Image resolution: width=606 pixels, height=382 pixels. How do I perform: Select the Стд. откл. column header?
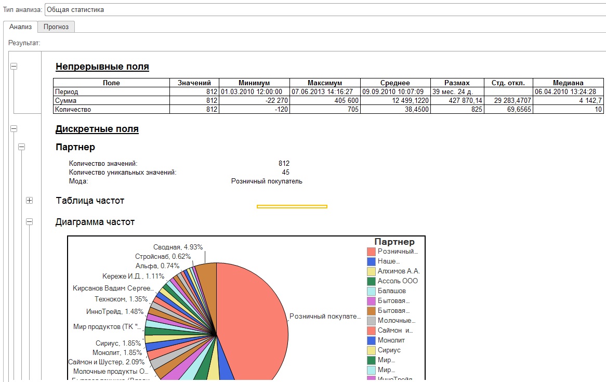pyautogui.click(x=508, y=83)
